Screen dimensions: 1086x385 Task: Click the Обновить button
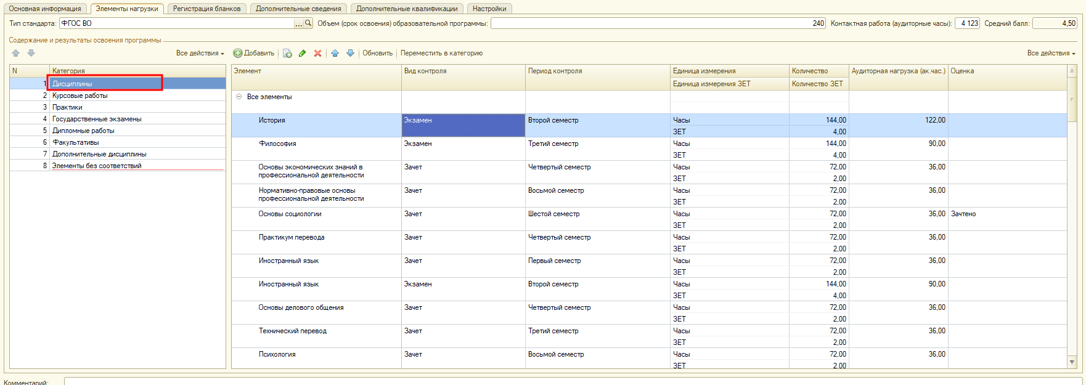pyautogui.click(x=377, y=54)
